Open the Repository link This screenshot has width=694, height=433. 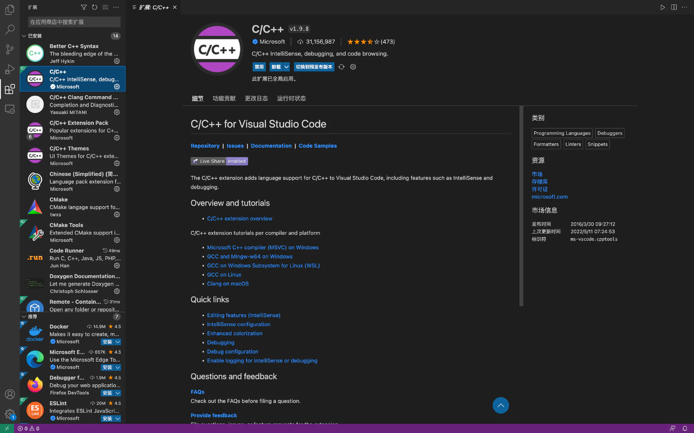click(205, 145)
